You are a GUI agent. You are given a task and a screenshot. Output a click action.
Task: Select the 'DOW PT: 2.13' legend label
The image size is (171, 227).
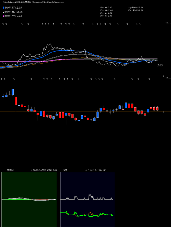click(13, 16)
